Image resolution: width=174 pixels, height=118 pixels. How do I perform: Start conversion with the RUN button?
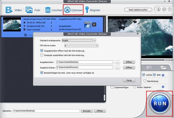160,104
